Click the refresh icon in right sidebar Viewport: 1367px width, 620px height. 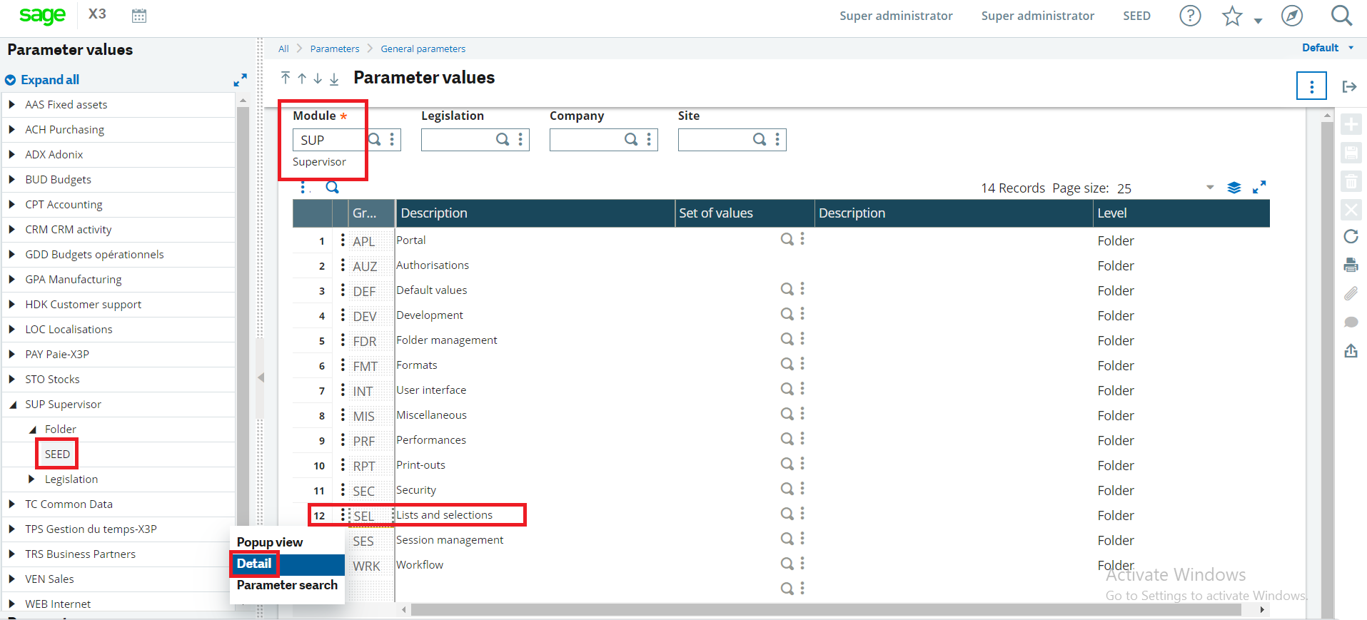1351,236
